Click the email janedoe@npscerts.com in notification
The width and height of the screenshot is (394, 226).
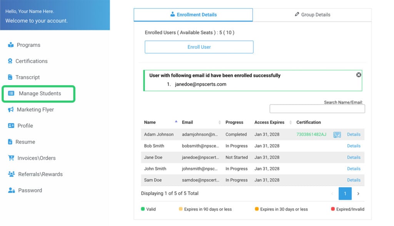(x=200, y=84)
